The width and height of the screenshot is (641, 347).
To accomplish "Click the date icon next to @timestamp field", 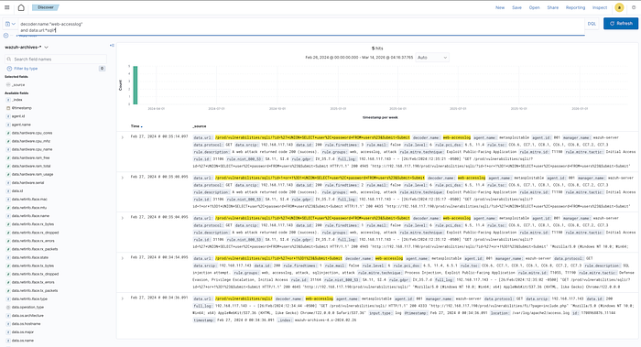I will click(8, 108).
